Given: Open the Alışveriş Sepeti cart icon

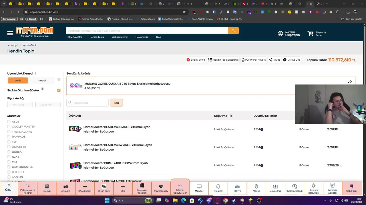Looking at the screenshot, I should 311,33.
